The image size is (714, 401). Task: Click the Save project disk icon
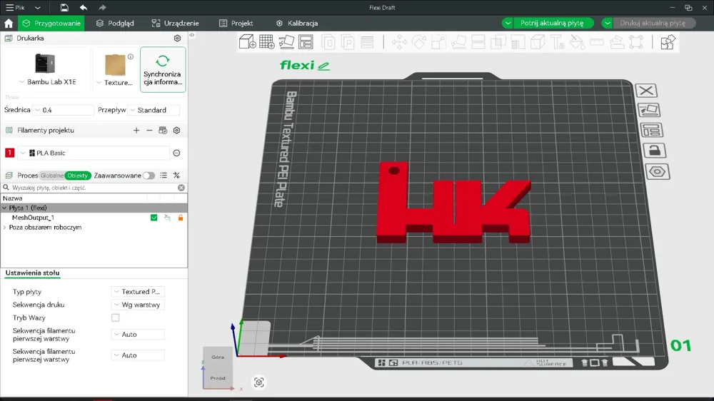point(64,7)
